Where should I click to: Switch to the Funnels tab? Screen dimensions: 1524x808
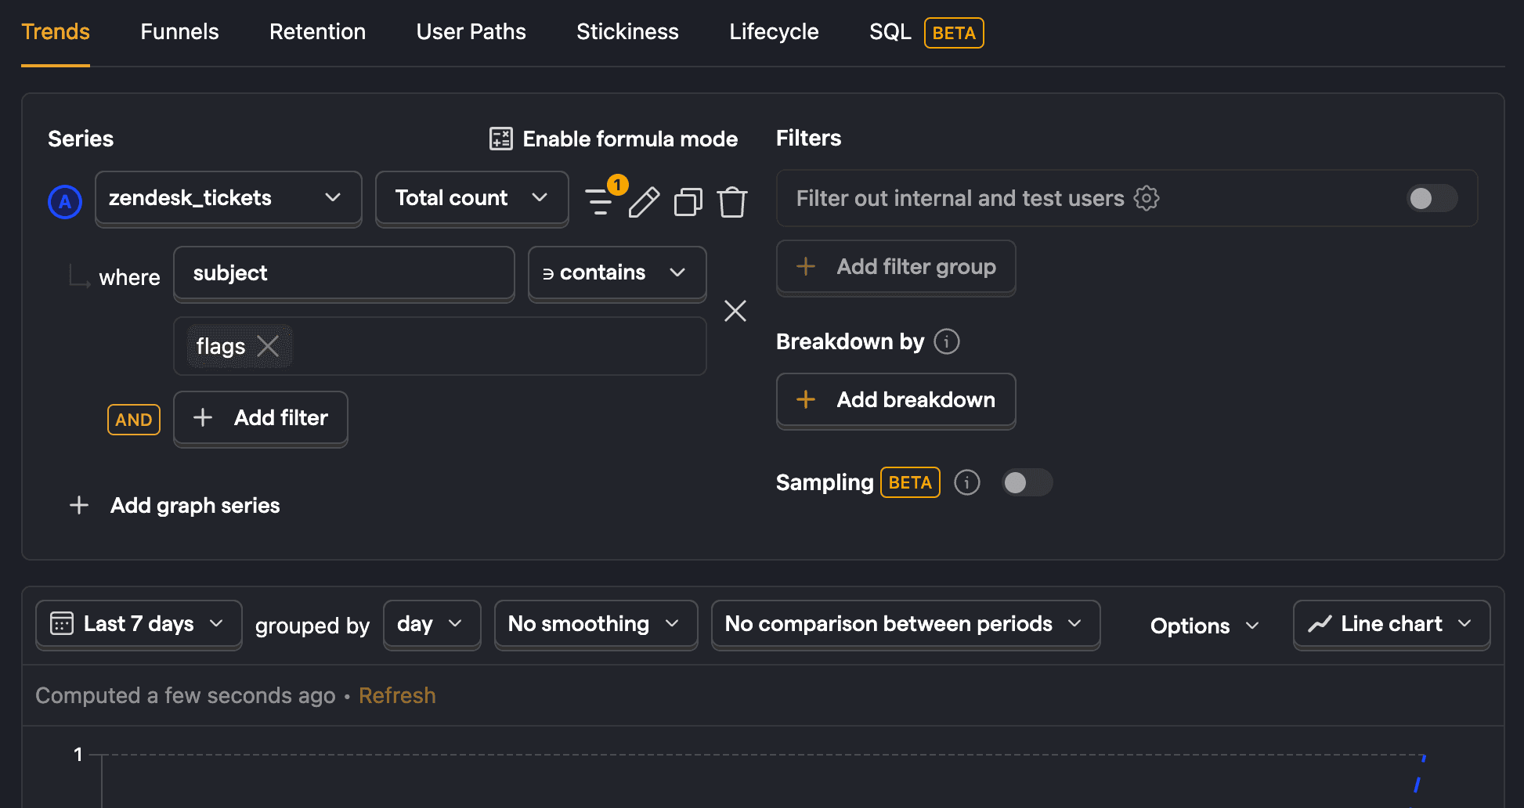(179, 32)
